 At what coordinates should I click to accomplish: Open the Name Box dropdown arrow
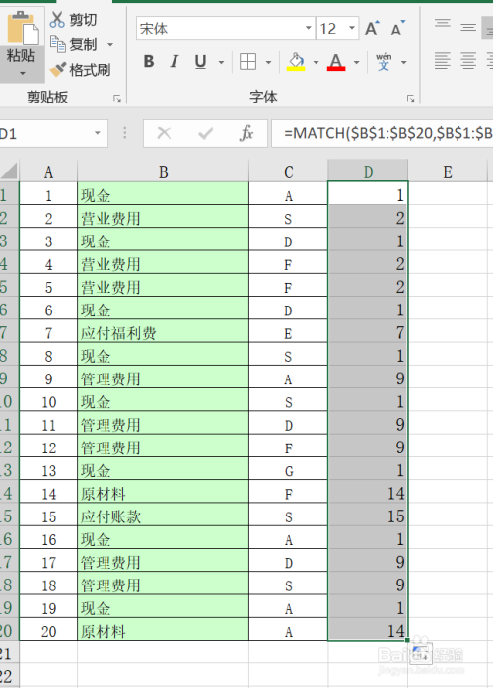98,133
